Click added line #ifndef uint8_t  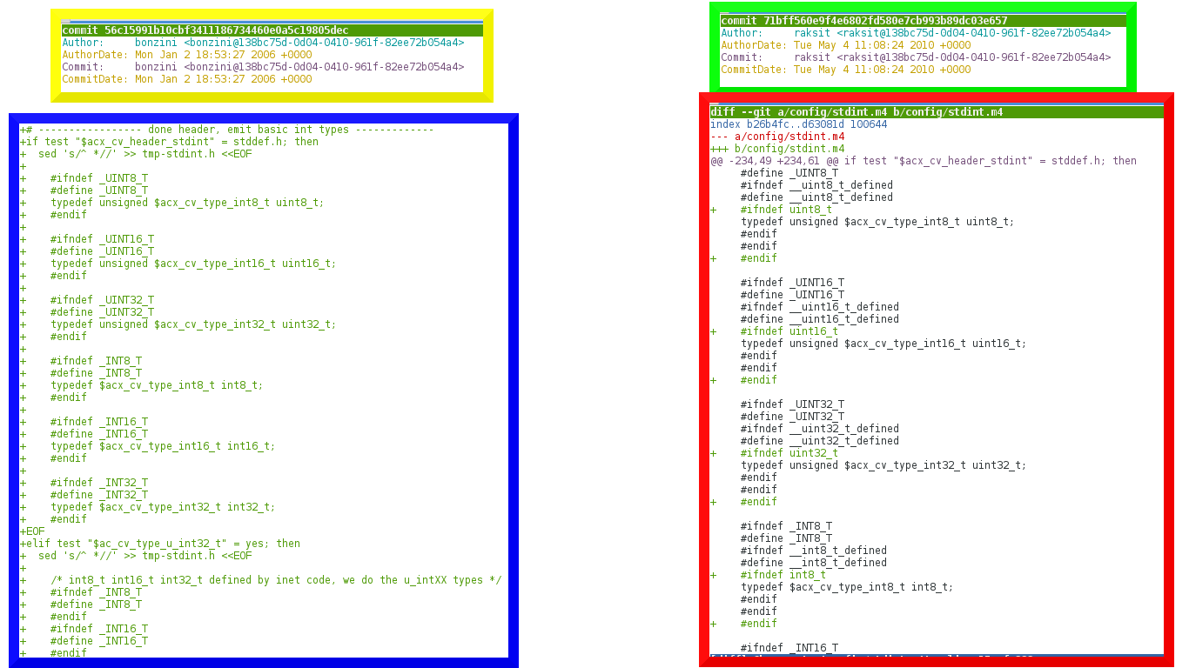point(786,210)
